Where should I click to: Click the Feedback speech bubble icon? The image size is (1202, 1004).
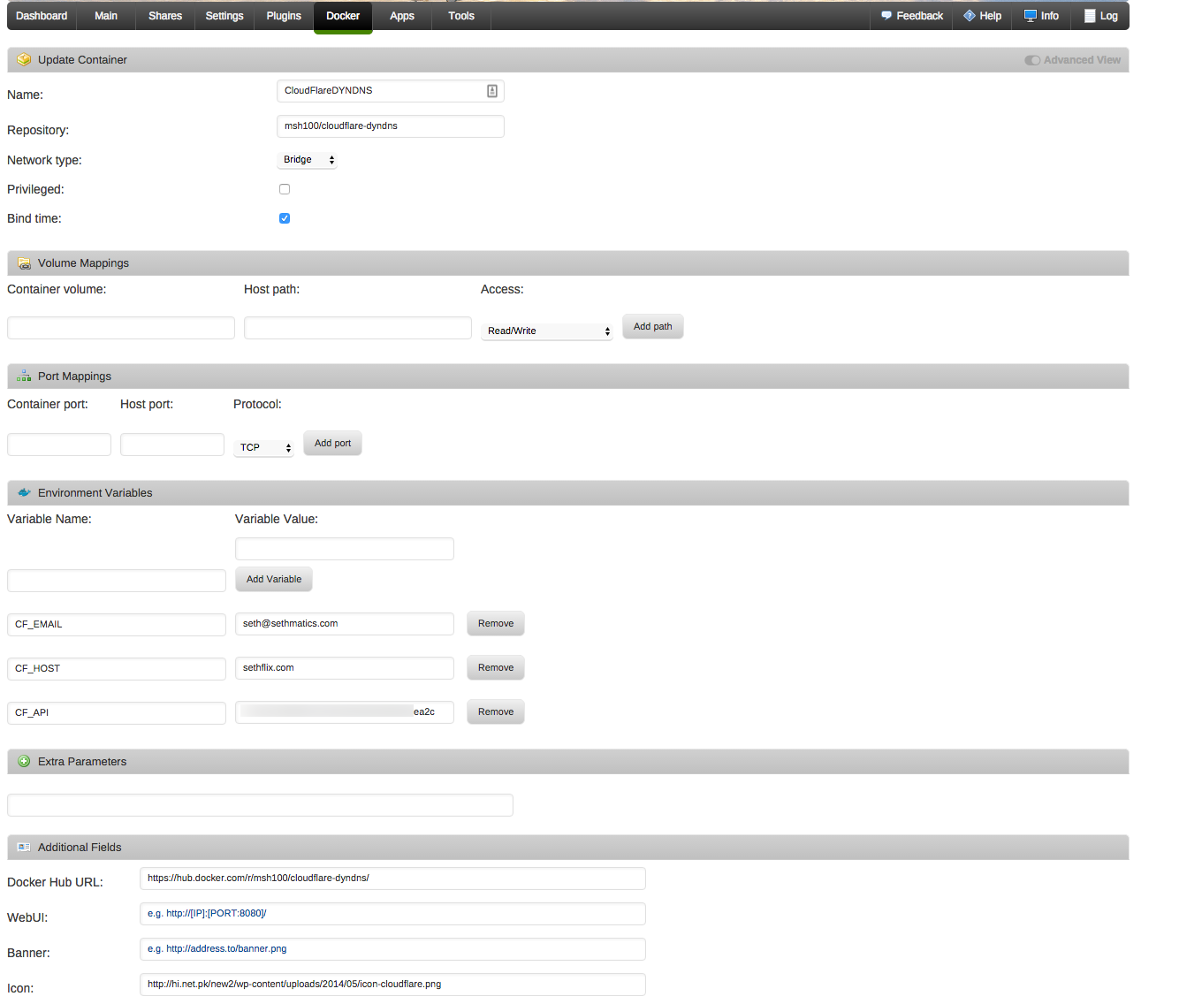click(886, 16)
